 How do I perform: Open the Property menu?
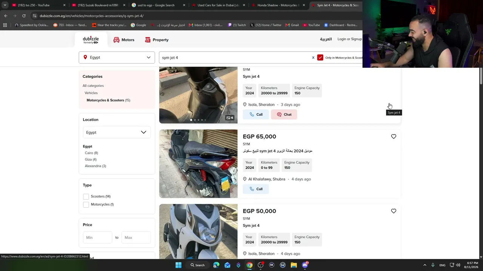(157, 40)
